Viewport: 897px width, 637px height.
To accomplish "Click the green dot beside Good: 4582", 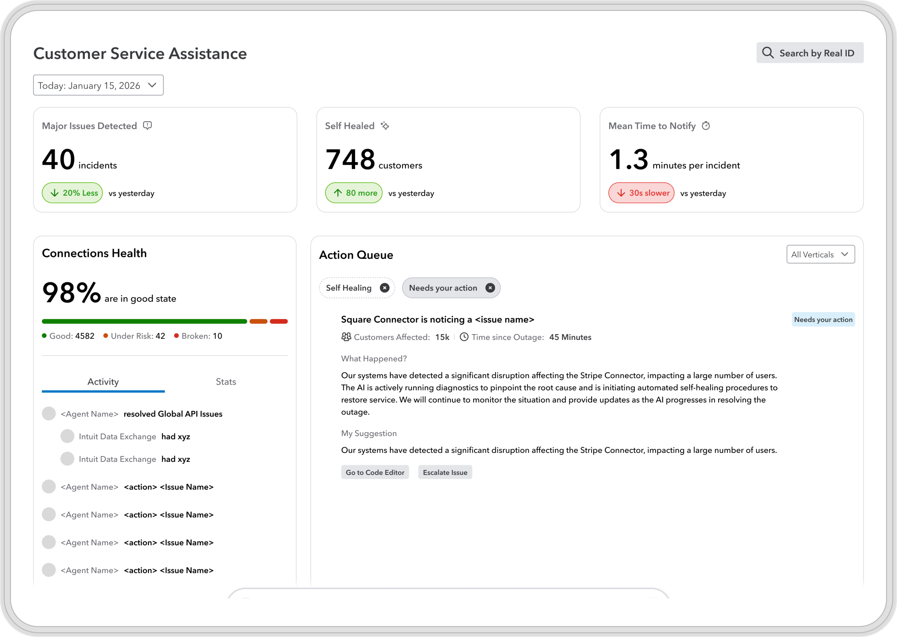I will tap(44, 335).
